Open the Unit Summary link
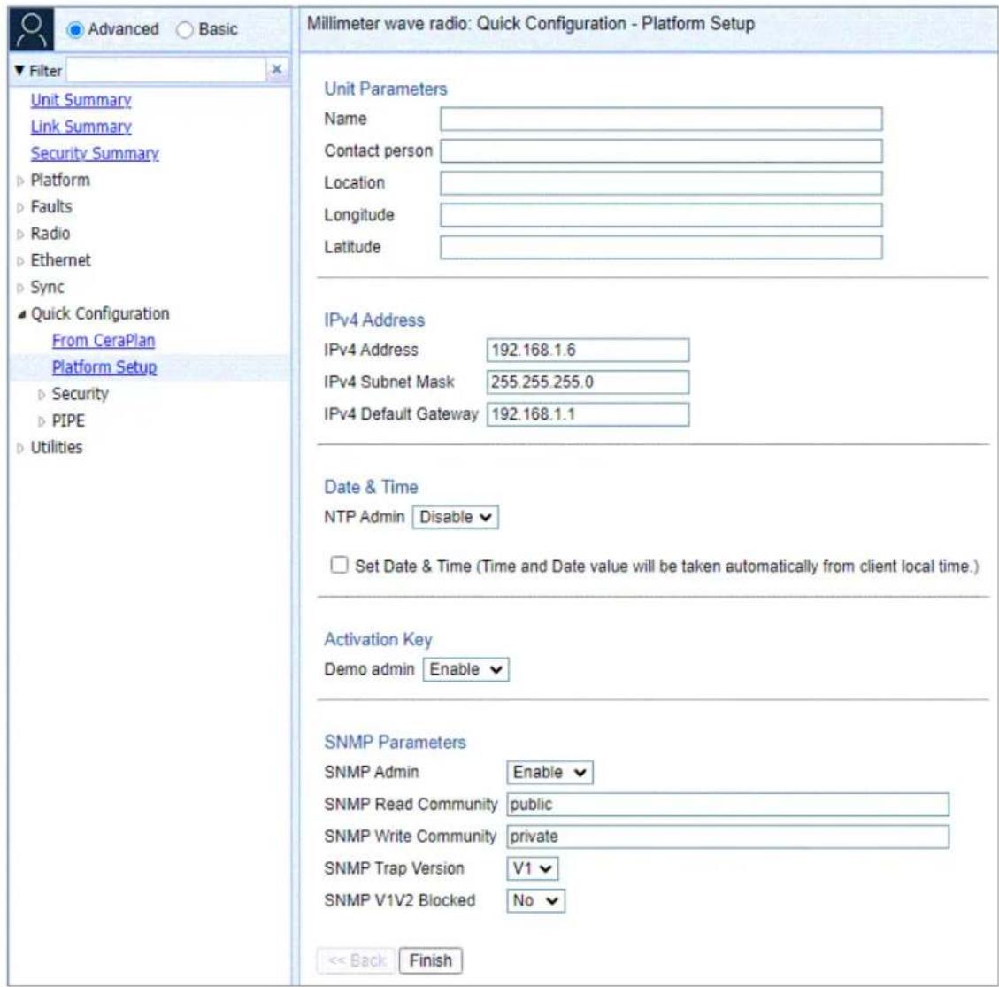 [81, 100]
